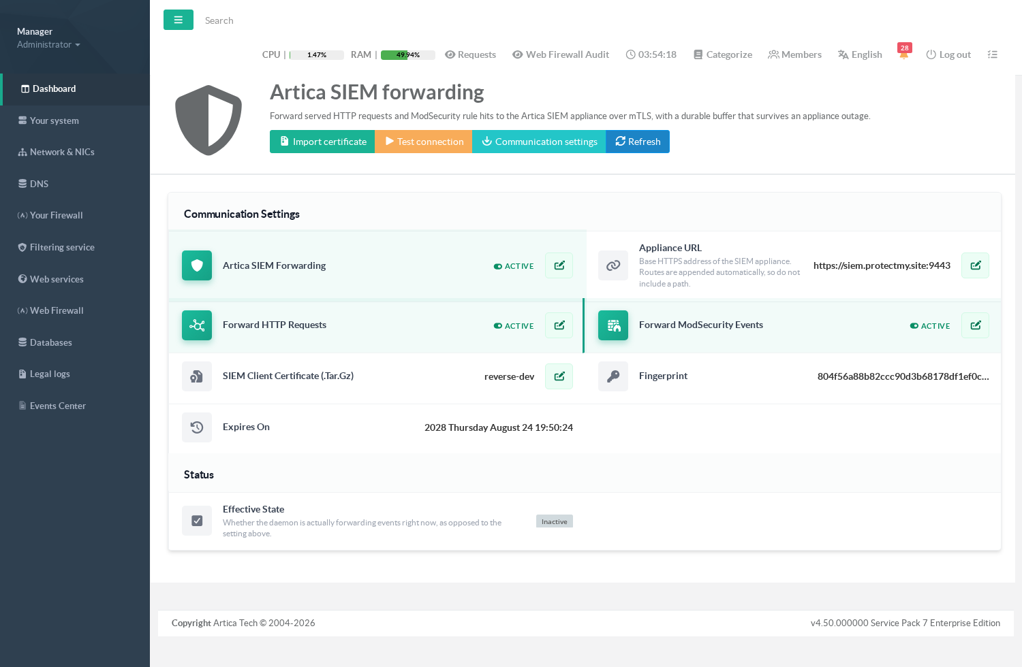Screen dimensions: 1022x667
Task: Open the English language selector
Action: [860, 54]
